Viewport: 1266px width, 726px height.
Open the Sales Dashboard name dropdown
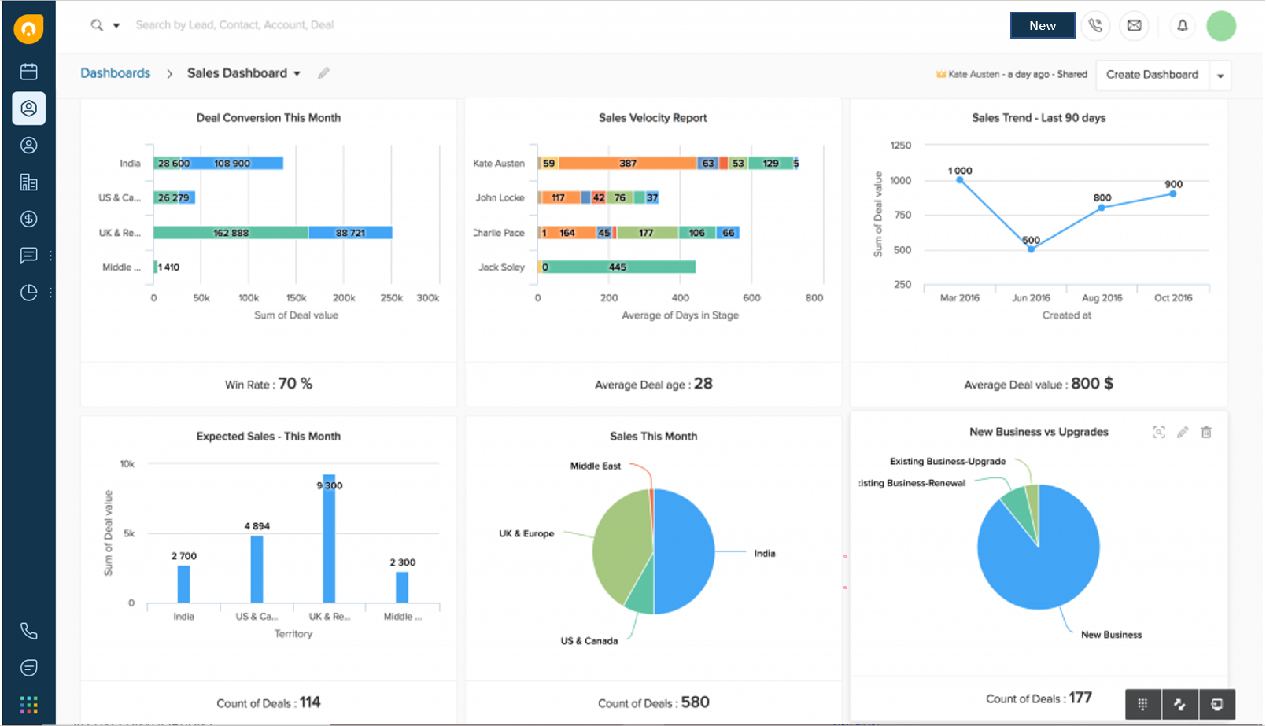[x=297, y=73]
